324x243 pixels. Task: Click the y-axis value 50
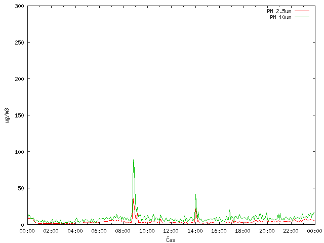pos(21,188)
